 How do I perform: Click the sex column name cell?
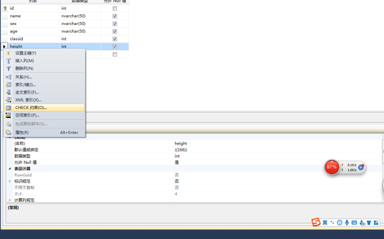click(33, 24)
